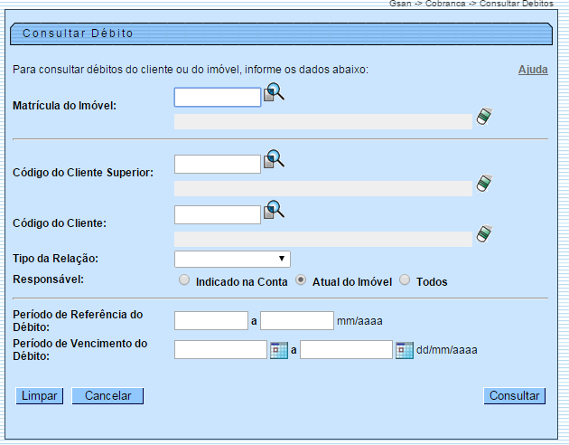Click start Período de Referência field
The width and height of the screenshot is (569, 445).
[x=210, y=320]
